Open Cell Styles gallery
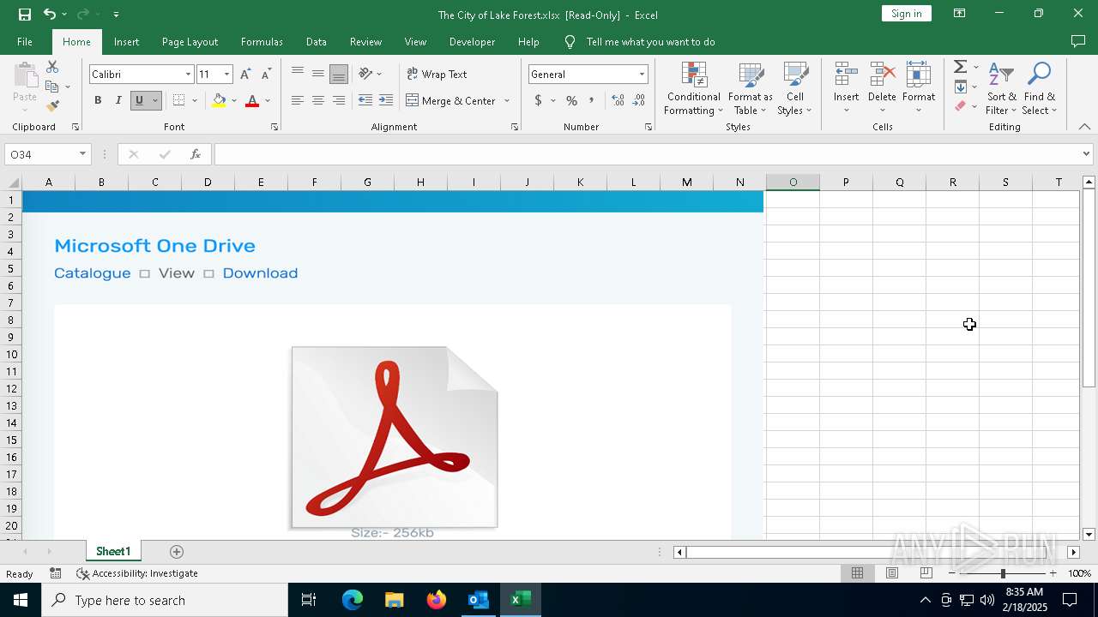The width and height of the screenshot is (1098, 617). [x=794, y=88]
